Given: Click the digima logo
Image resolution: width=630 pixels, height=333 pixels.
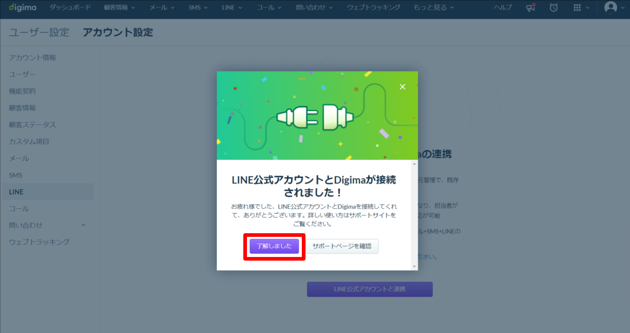Looking at the screenshot, I should tap(23, 7).
